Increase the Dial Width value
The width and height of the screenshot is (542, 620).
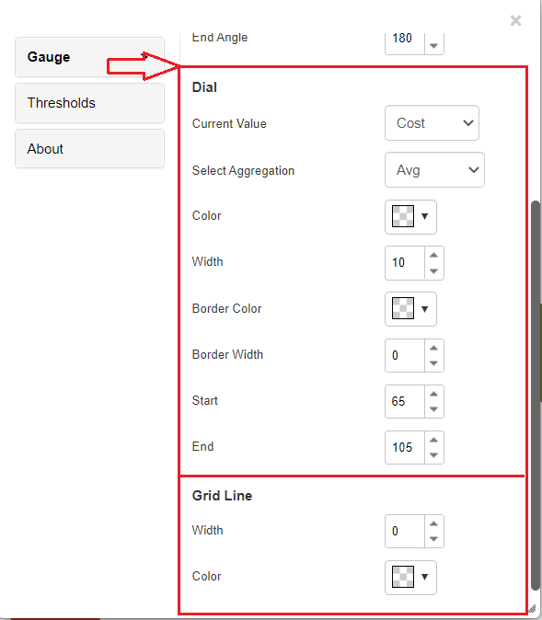[434, 255]
